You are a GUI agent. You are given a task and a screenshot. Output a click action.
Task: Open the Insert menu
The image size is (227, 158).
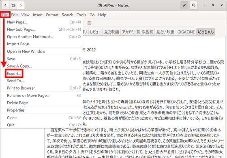pyautogui.click(x=38, y=15)
